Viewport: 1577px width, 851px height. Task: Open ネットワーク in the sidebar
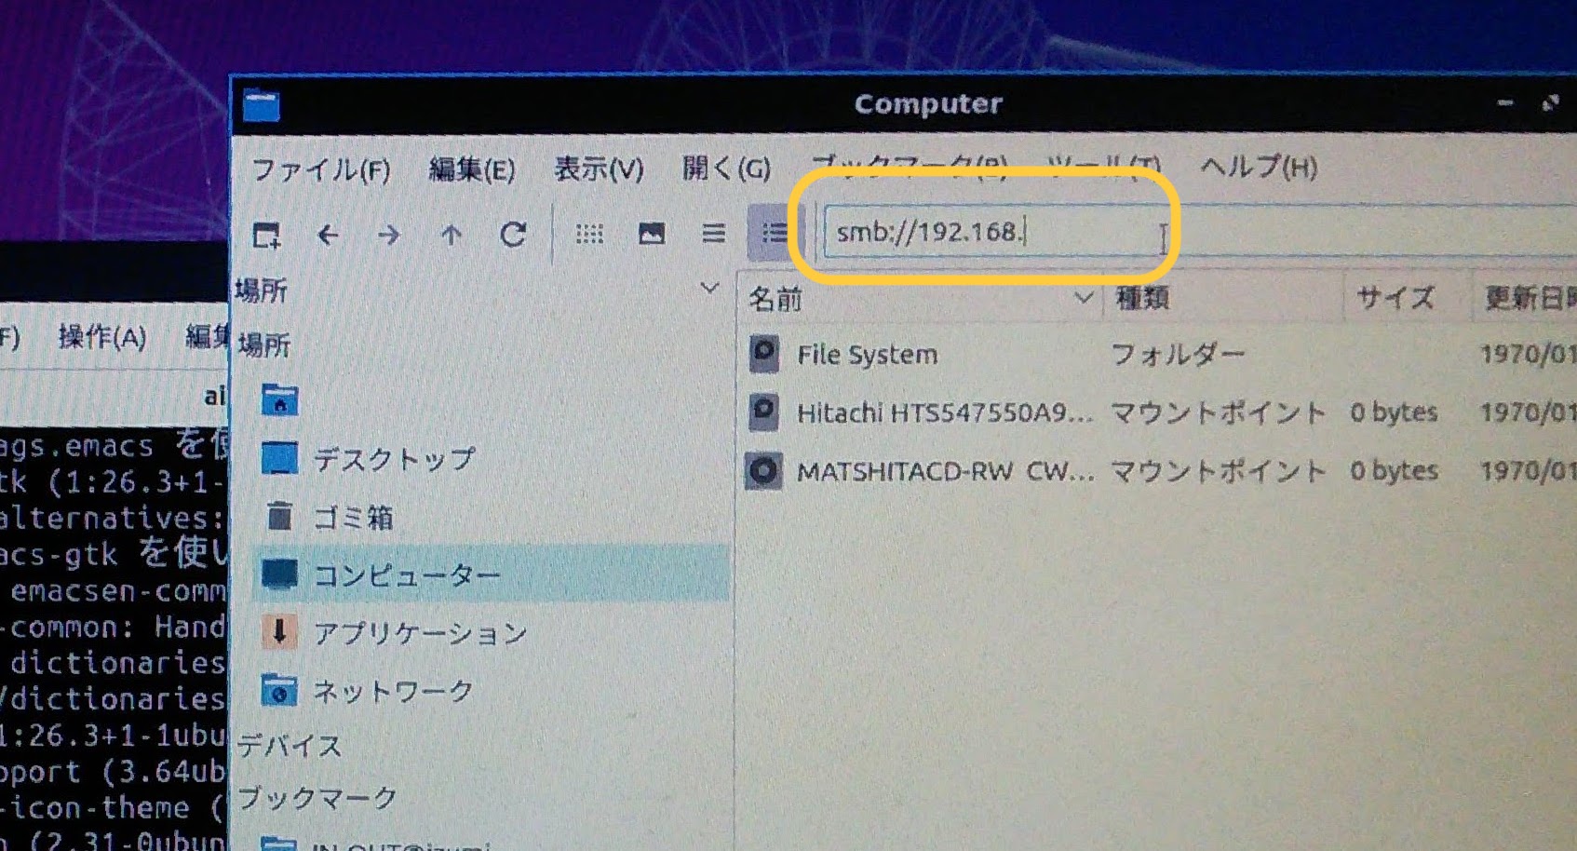392,691
